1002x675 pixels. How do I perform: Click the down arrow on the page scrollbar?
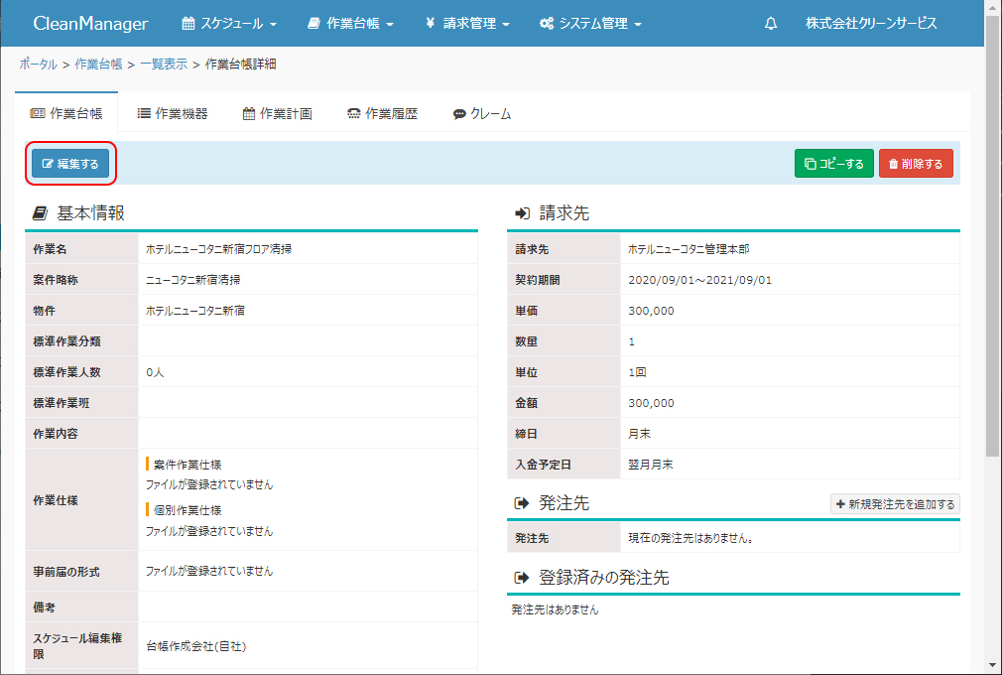tap(993, 664)
